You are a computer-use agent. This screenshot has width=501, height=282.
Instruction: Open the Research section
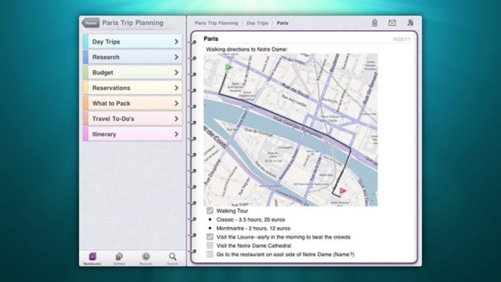[x=133, y=57]
